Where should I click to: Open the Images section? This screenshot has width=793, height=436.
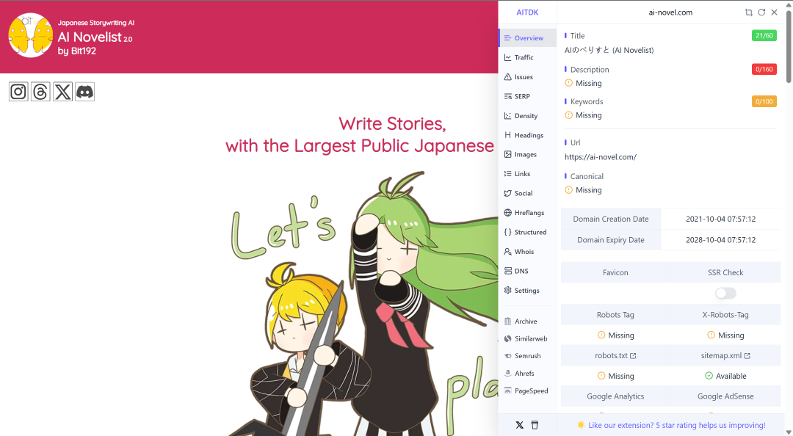tap(527, 154)
